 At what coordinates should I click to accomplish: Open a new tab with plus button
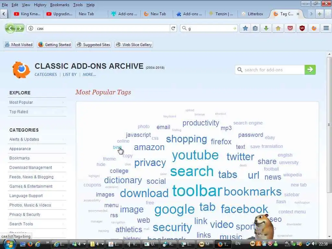click(x=319, y=14)
